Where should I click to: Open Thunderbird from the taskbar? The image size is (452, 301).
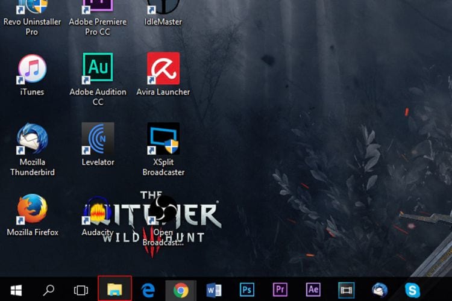pyautogui.click(x=379, y=290)
